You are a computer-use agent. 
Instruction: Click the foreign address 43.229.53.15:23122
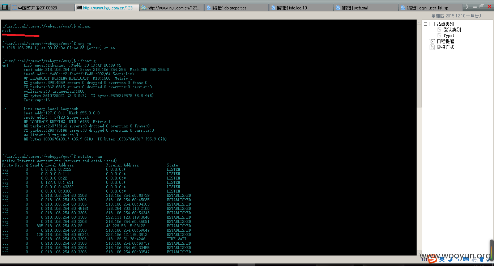(x=125, y=226)
